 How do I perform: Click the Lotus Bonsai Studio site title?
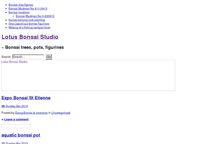pyautogui.click(x=30, y=37)
